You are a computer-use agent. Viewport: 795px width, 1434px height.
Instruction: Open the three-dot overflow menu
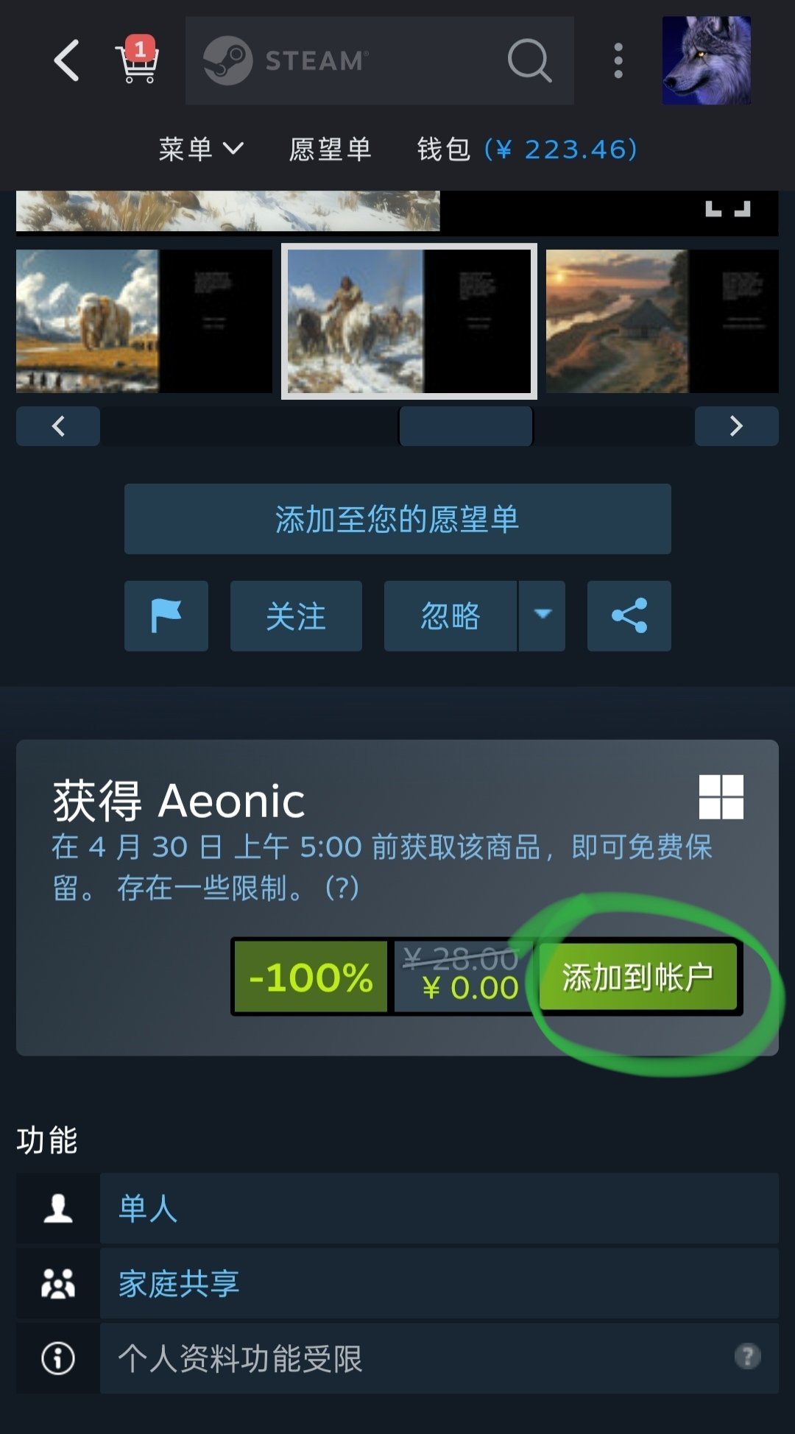pyautogui.click(x=618, y=60)
